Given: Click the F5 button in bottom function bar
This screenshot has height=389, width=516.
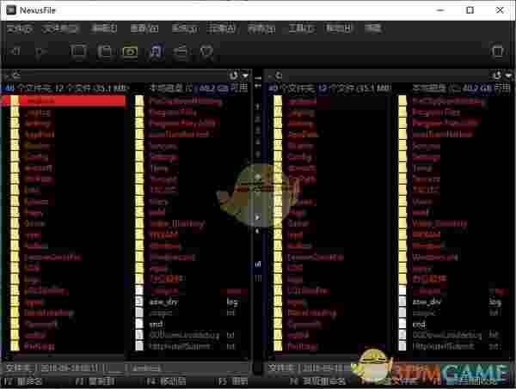Looking at the screenshot, I should (x=233, y=381).
